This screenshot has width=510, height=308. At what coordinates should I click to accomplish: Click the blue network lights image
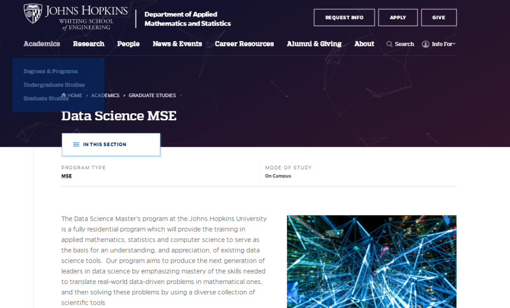tap(372, 261)
